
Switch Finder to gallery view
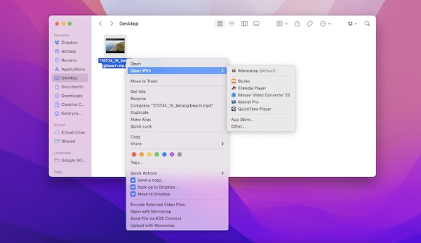[x=256, y=24]
